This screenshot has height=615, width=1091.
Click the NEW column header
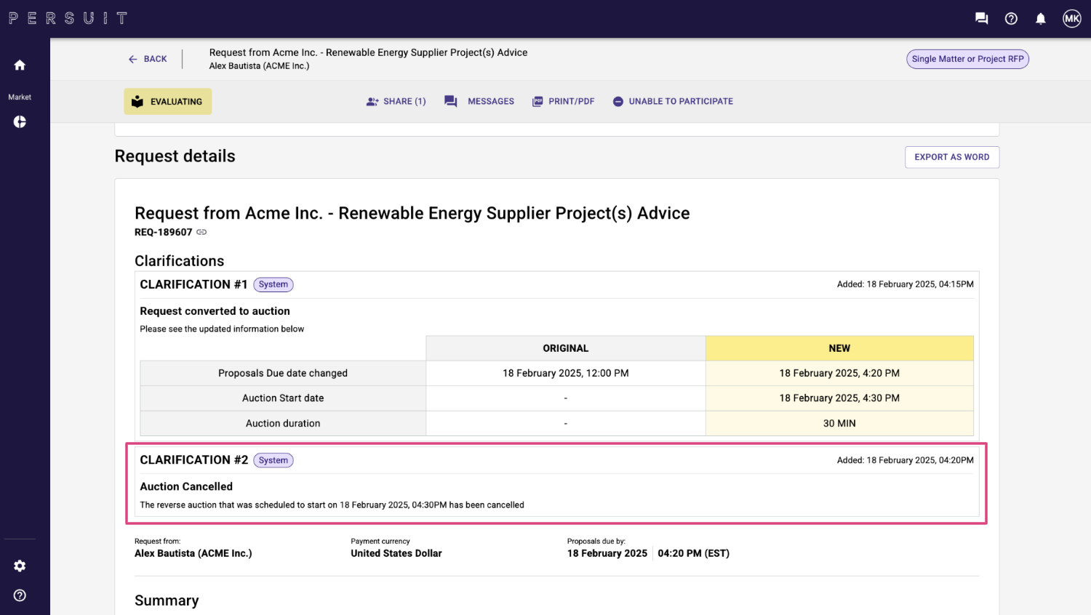point(839,348)
